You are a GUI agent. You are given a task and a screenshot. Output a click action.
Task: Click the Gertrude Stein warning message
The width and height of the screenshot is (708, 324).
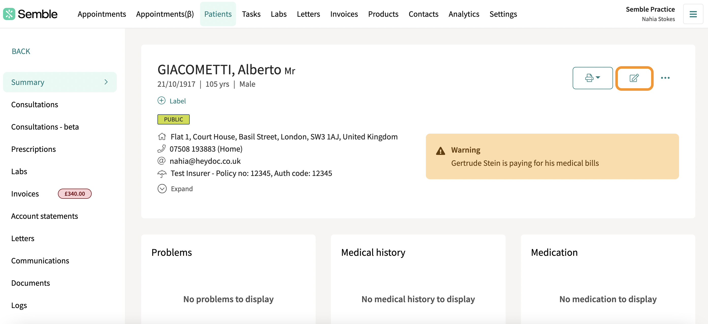pyautogui.click(x=525, y=163)
